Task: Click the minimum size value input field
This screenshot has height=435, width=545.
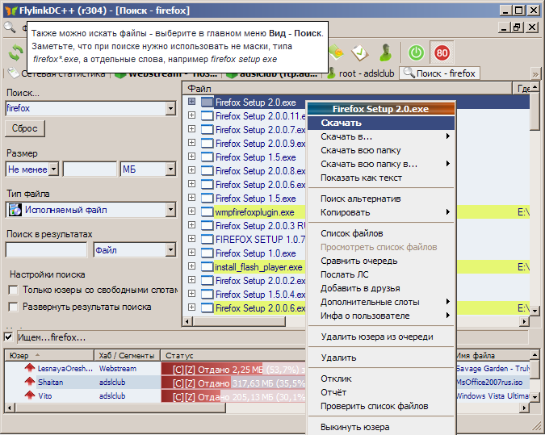Action: pos(90,169)
